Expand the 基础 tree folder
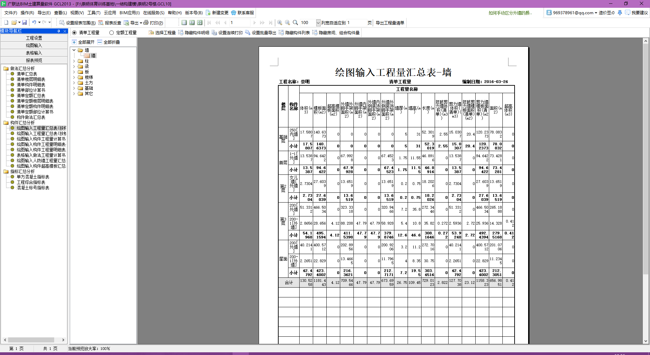The width and height of the screenshot is (650, 355). click(x=74, y=88)
